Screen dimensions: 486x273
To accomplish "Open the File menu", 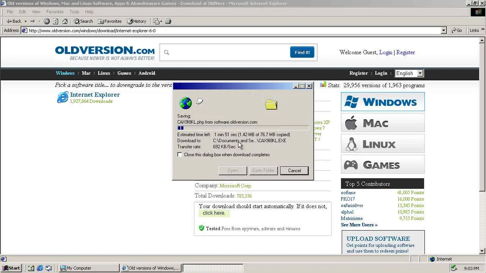I will click(x=10, y=12).
